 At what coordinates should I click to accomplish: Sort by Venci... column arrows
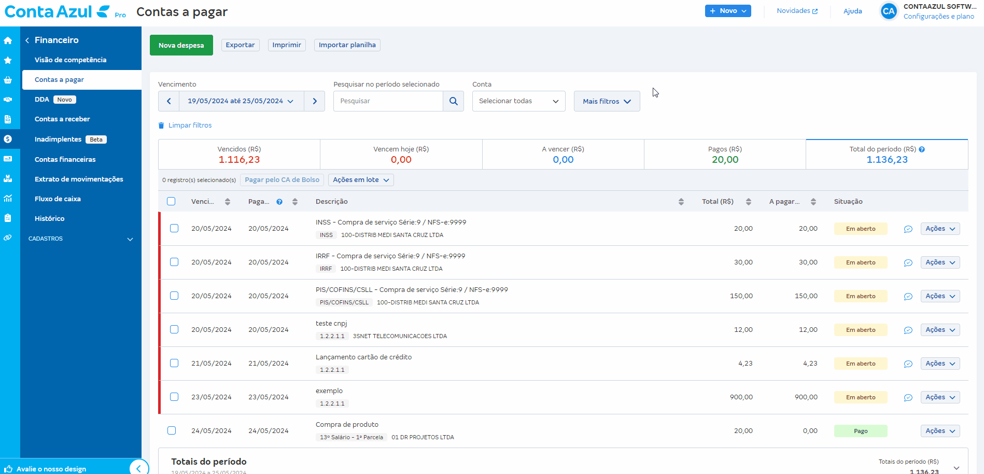point(228,202)
